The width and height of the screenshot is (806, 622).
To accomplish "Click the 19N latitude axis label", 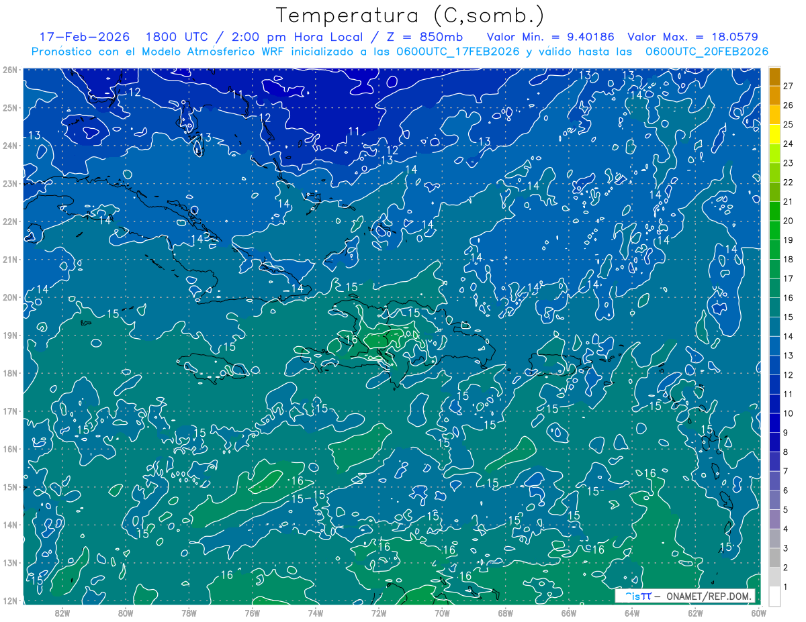I will tap(9, 335).
